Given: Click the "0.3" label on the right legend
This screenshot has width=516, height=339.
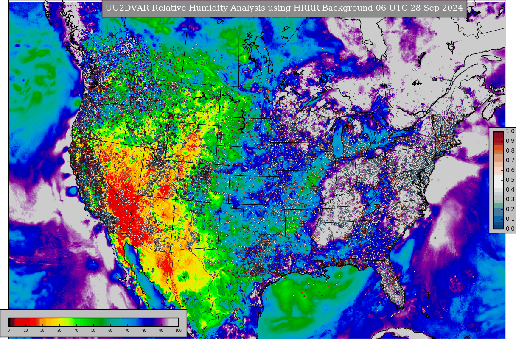Looking at the screenshot, I should coord(510,199).
